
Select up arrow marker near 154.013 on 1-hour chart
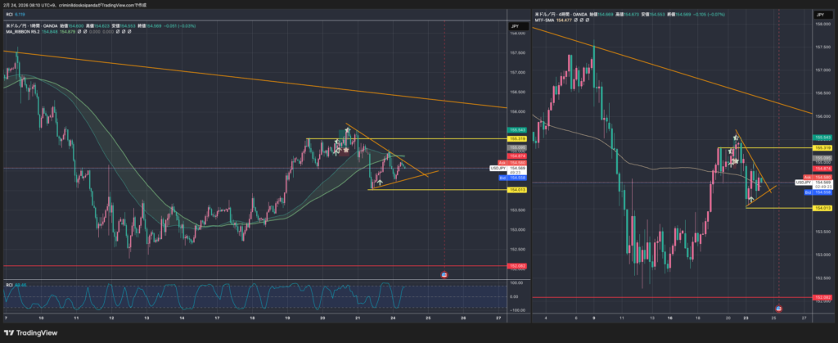378,183
